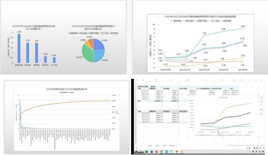Add a new sheet with the plus button

(176, 145)
